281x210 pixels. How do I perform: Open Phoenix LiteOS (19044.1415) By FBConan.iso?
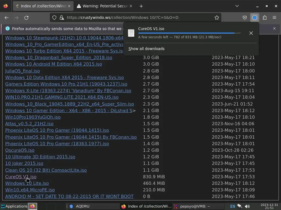coord(71,137)
